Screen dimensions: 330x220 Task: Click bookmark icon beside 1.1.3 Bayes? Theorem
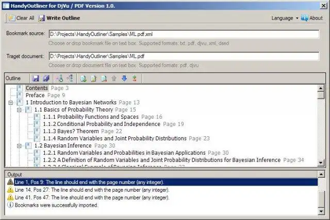[x=37, y=131]
